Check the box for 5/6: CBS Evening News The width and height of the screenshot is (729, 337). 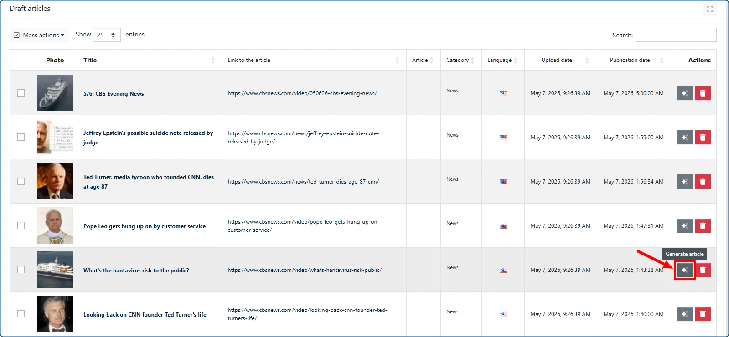click(x=21, y=93)
